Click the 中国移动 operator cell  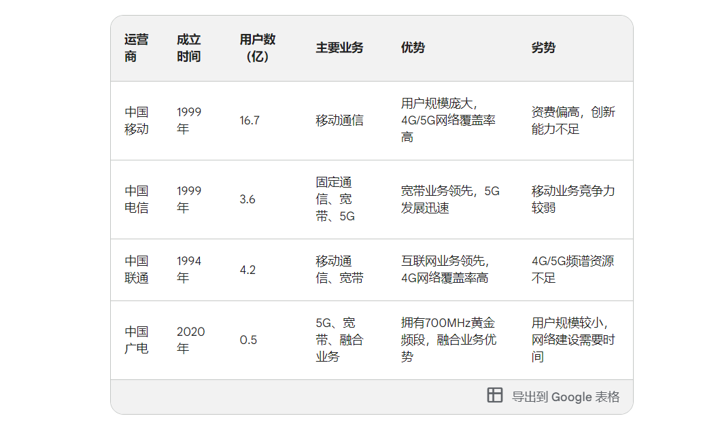137,120
